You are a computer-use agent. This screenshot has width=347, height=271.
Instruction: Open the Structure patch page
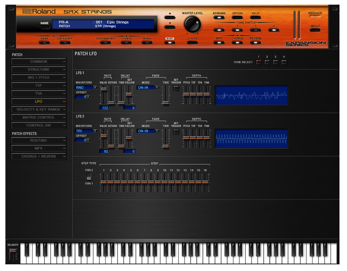pos(39,70)
